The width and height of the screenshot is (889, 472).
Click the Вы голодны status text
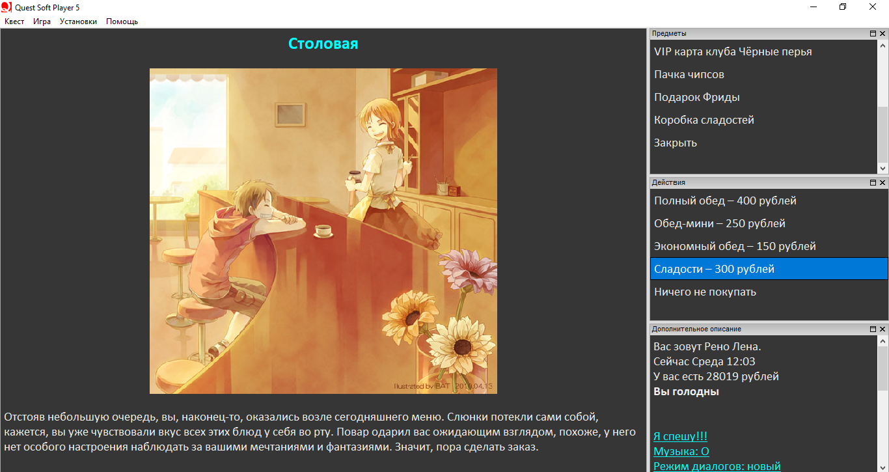(686, 391)
